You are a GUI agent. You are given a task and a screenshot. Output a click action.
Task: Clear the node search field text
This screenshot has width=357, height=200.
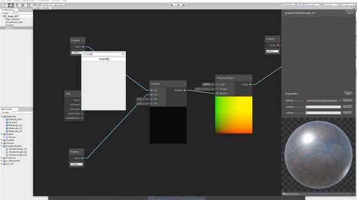123,54
